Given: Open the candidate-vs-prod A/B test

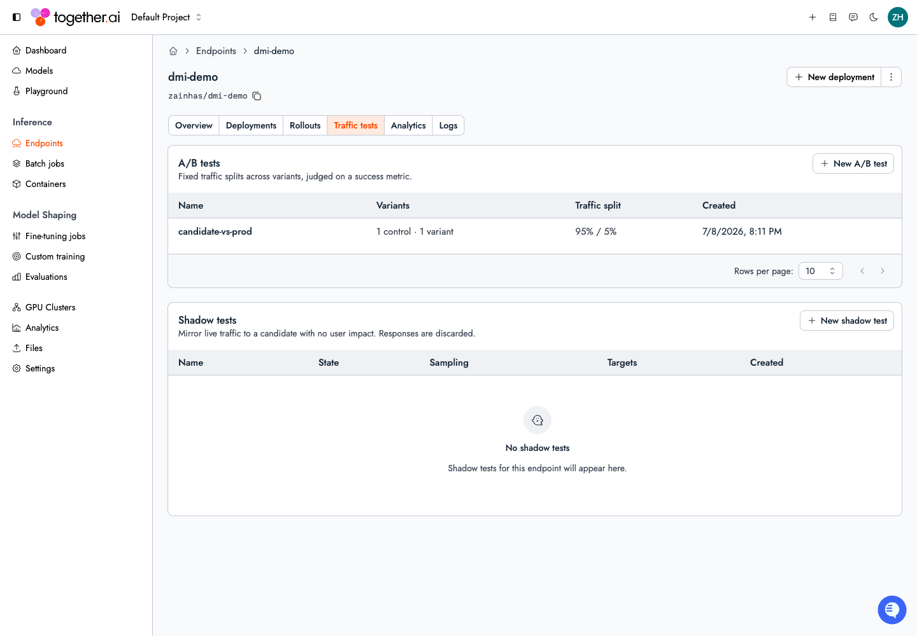Looking at the screenshot, I should tap(215, 232).
